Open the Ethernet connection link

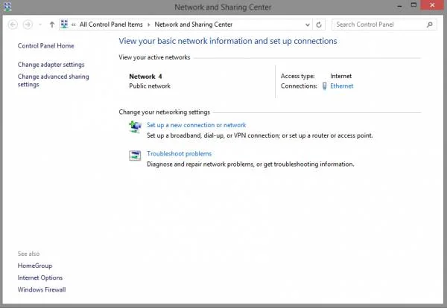tap(341, 86)
